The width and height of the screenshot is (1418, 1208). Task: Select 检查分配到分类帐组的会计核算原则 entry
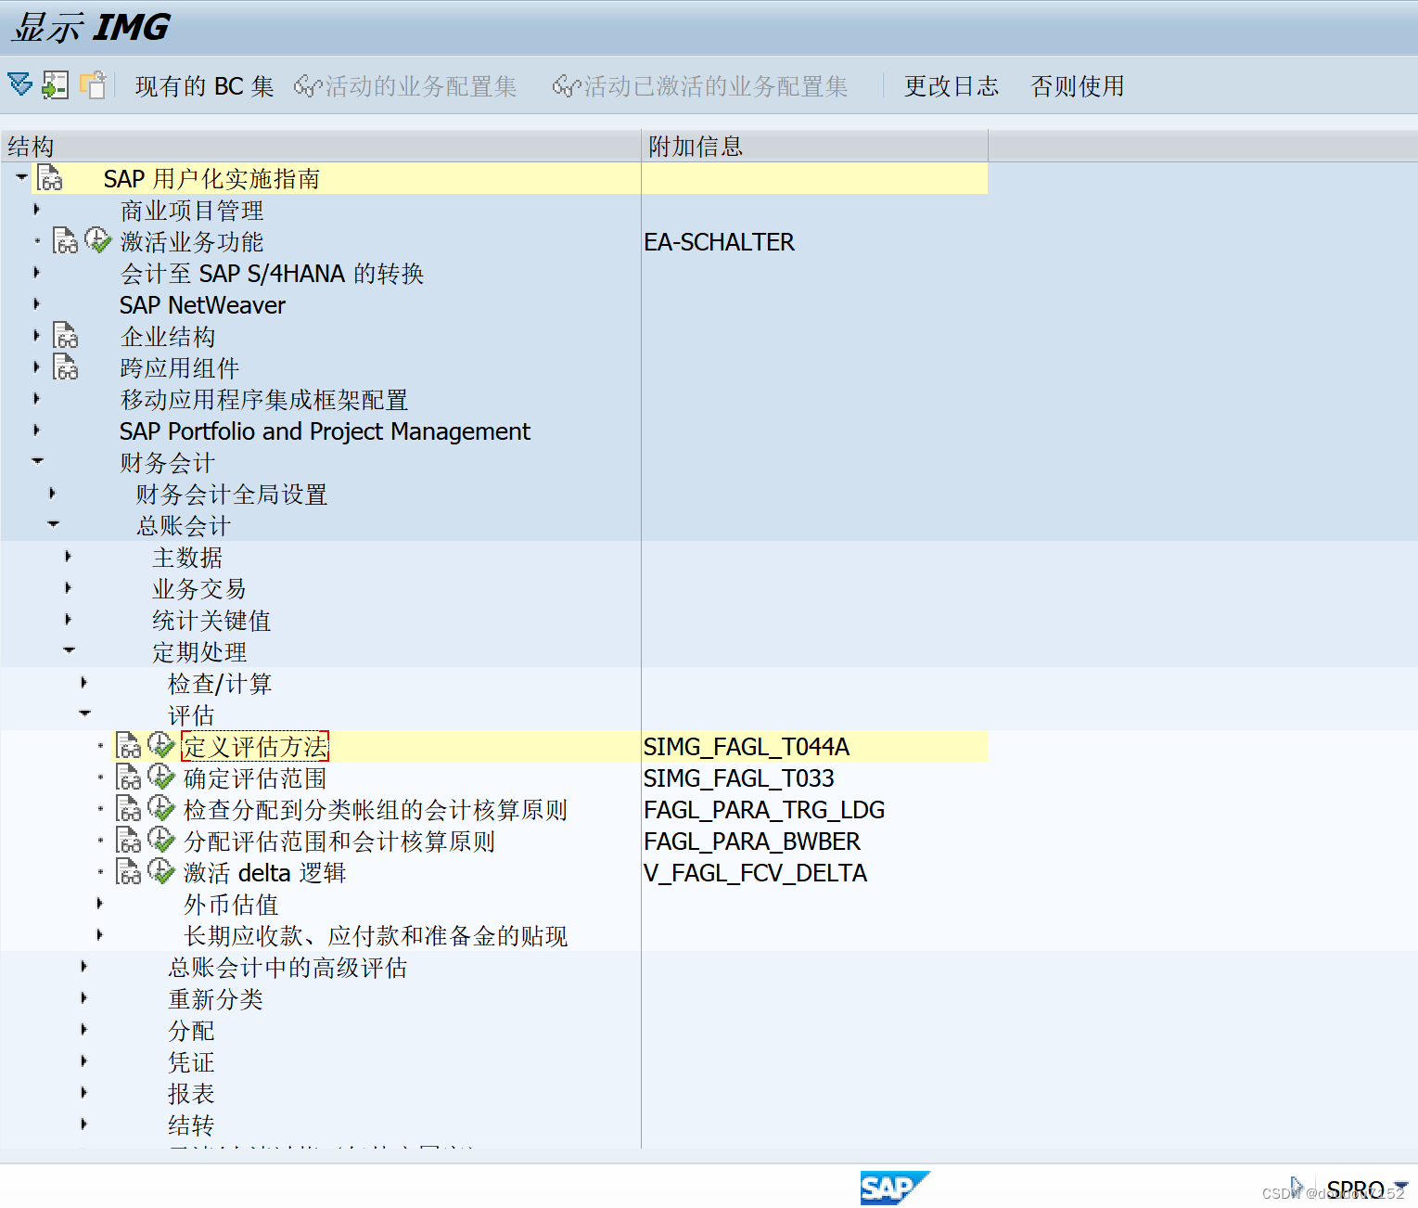[376, 810]
